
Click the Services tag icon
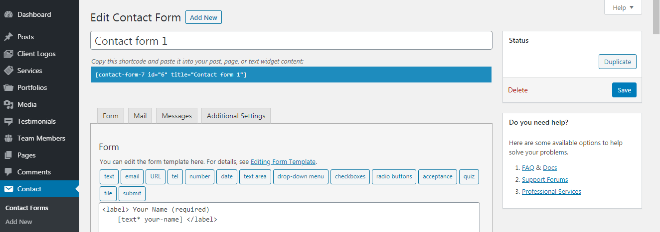8,71
